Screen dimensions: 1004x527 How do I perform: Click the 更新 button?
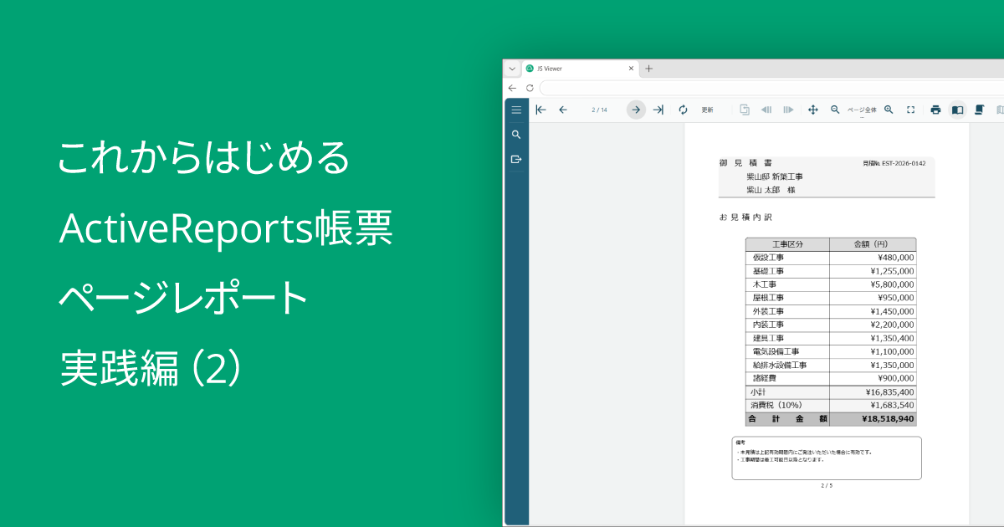[708, 110]
